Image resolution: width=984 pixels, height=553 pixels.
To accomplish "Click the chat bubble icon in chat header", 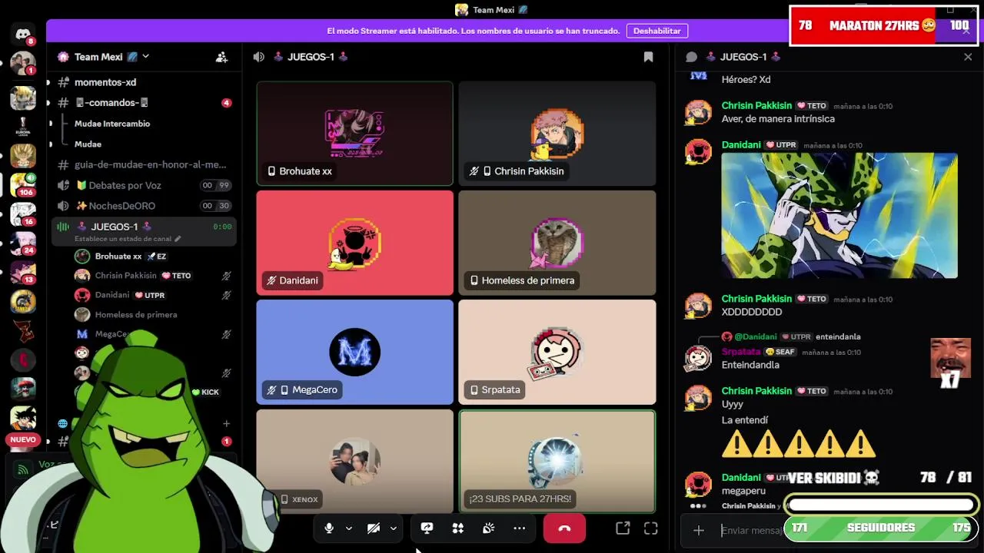I will (x=691, y=57).
